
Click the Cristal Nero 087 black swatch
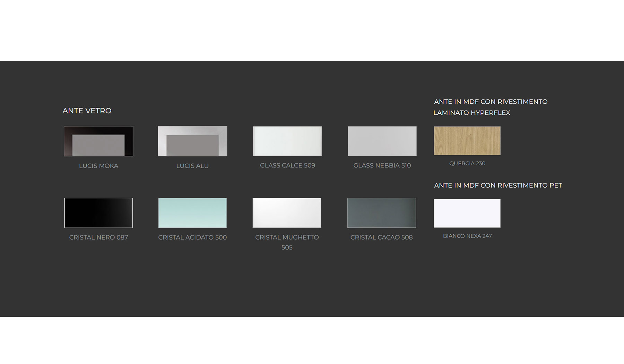98,213
